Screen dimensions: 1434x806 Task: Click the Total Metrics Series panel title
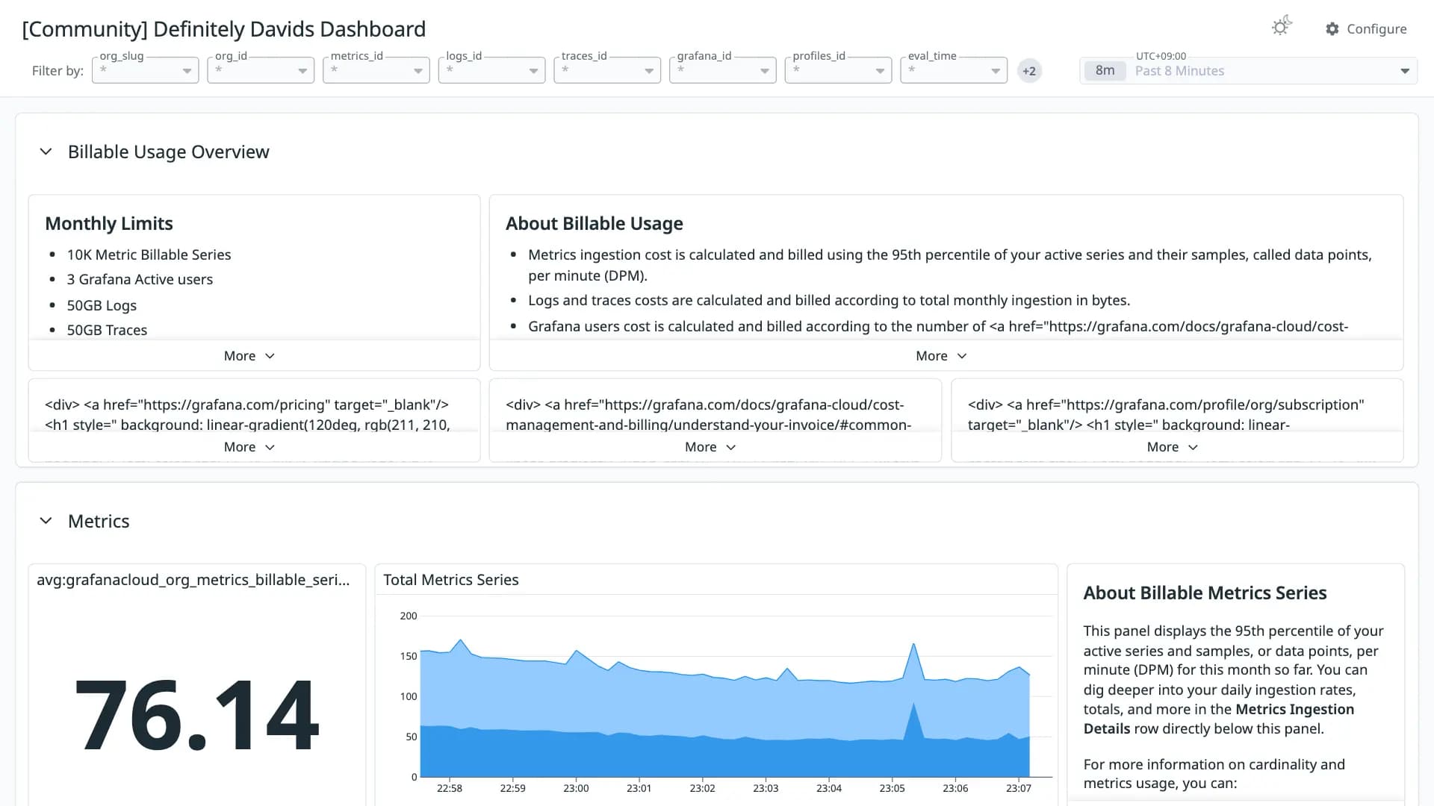click(451, 580)
